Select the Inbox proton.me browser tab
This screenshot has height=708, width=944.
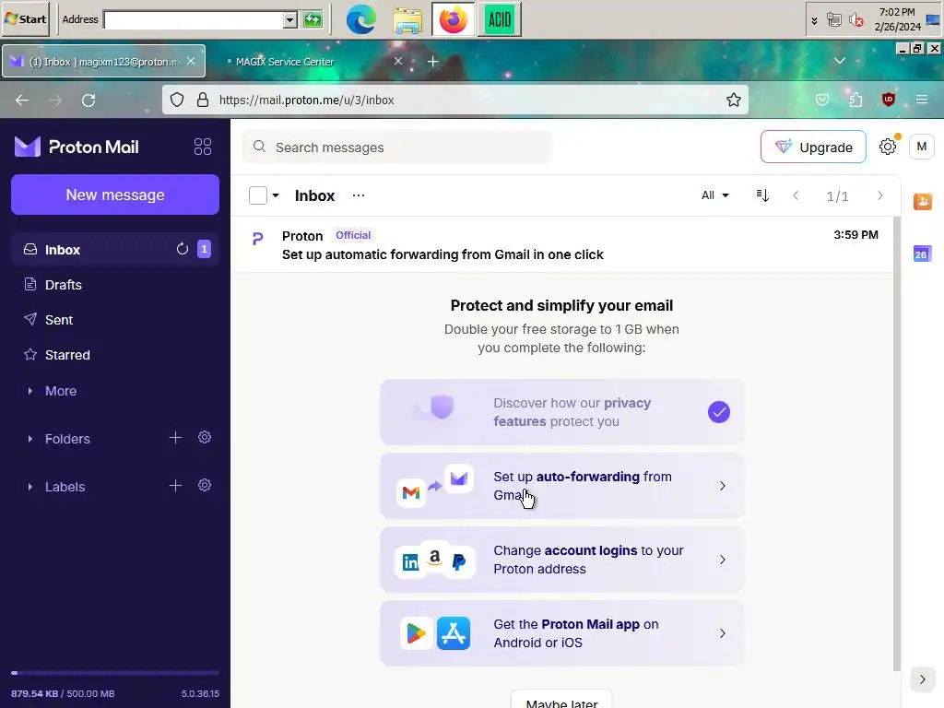coord(103,62)
